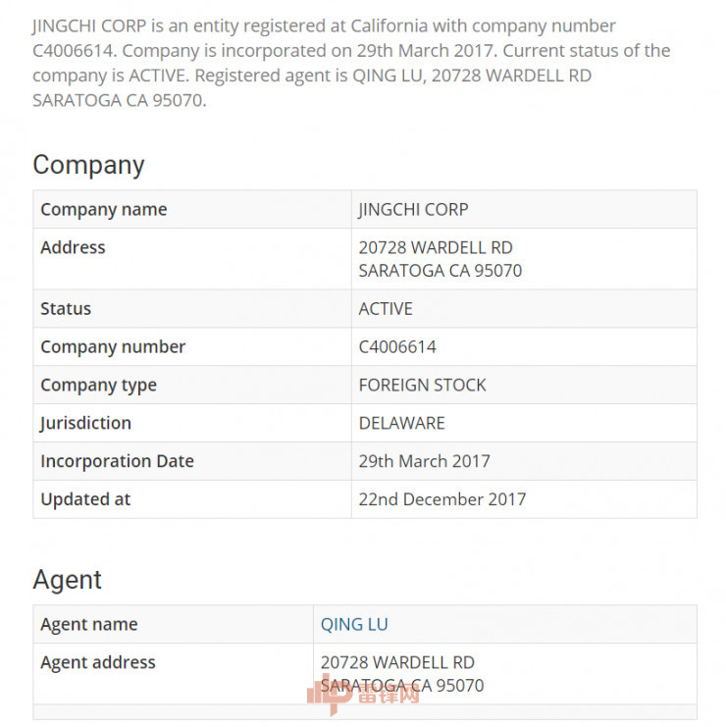The image size is (726, 727).
Task: Select company number C4006614 in table
Action: click(397, 346)
